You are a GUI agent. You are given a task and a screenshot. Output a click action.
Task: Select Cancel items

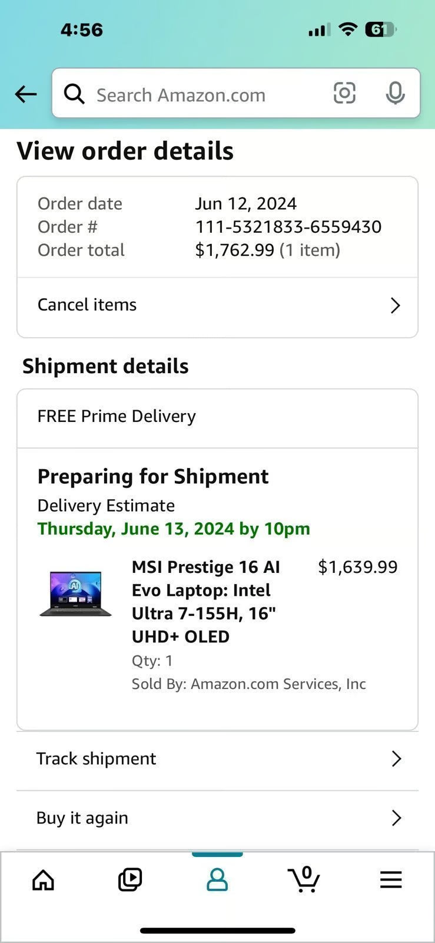point(87,305)
